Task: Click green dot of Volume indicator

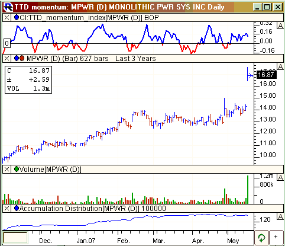Action: click(17, 169)
